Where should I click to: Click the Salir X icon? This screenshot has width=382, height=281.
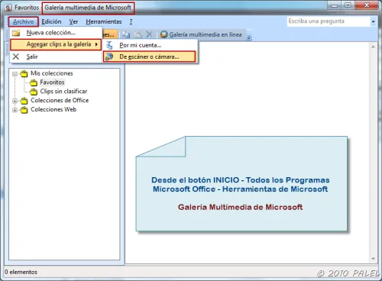(16, 57)
